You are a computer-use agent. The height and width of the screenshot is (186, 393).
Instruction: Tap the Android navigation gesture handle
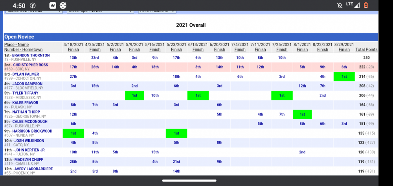tap(189, 181)
